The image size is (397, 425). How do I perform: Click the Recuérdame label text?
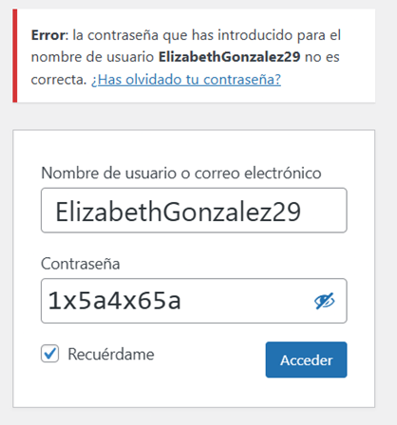[111, 354]
